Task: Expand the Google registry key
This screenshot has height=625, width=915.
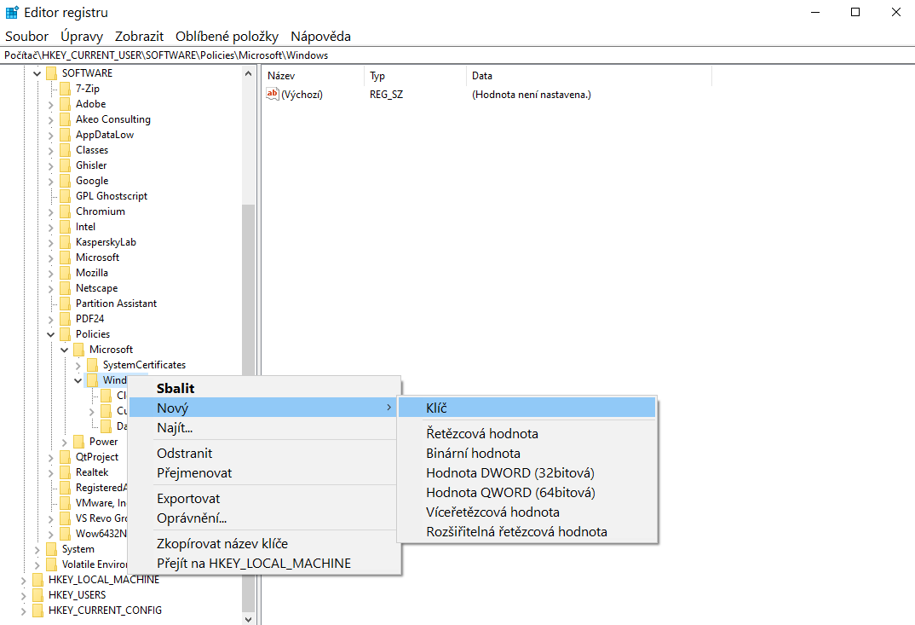Action: pos(50,181)
